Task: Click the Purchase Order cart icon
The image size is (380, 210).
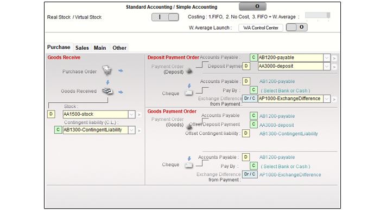Action: [107, 70]
